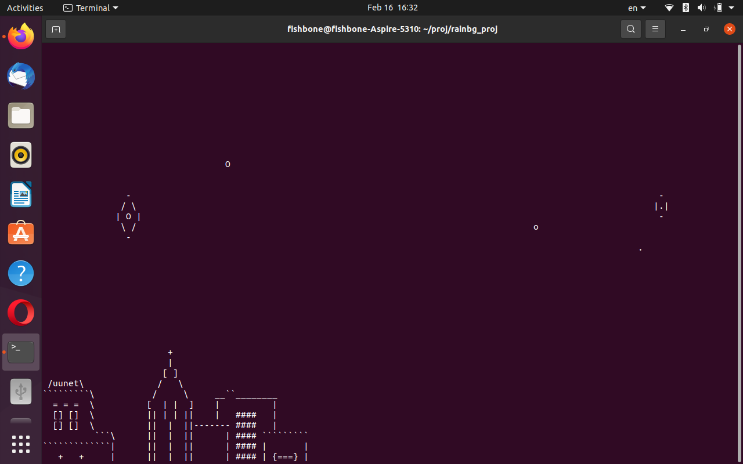Viewport: 743px width, 464px height.
Task: Launch Rhythmbox music player
Action: coord(21,155)
